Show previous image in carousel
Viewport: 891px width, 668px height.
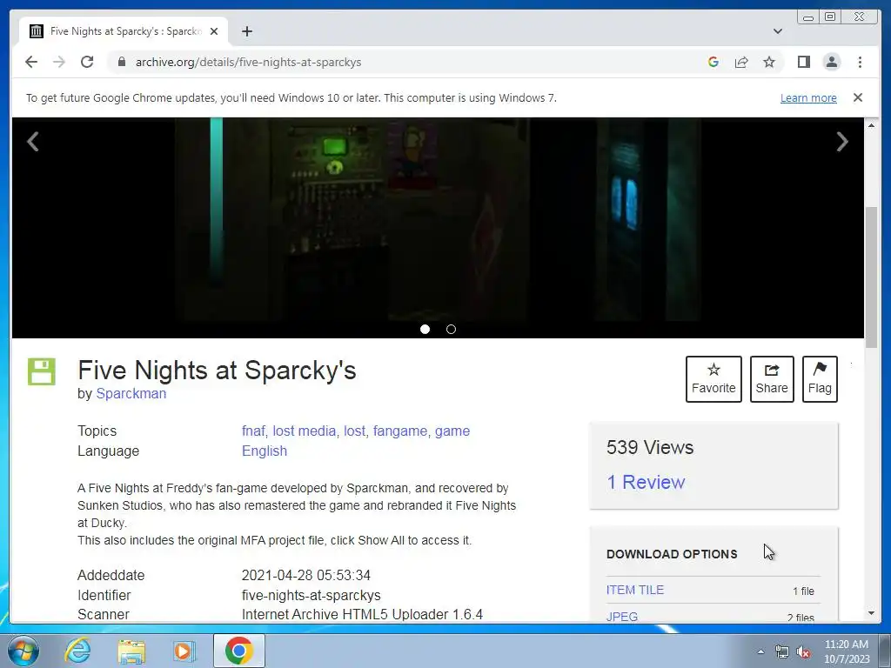point(33,142)
